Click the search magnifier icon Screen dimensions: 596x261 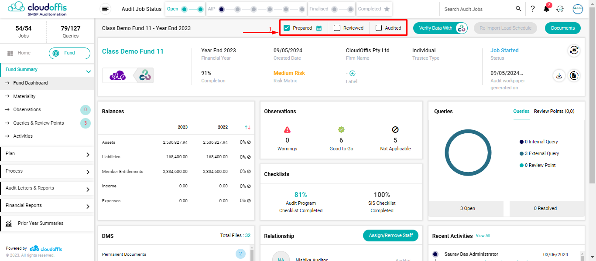pyautogui.click(x=518, y=9)
